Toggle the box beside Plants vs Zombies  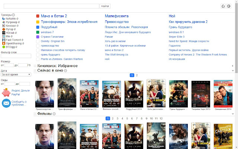click(x=38, y=59)
